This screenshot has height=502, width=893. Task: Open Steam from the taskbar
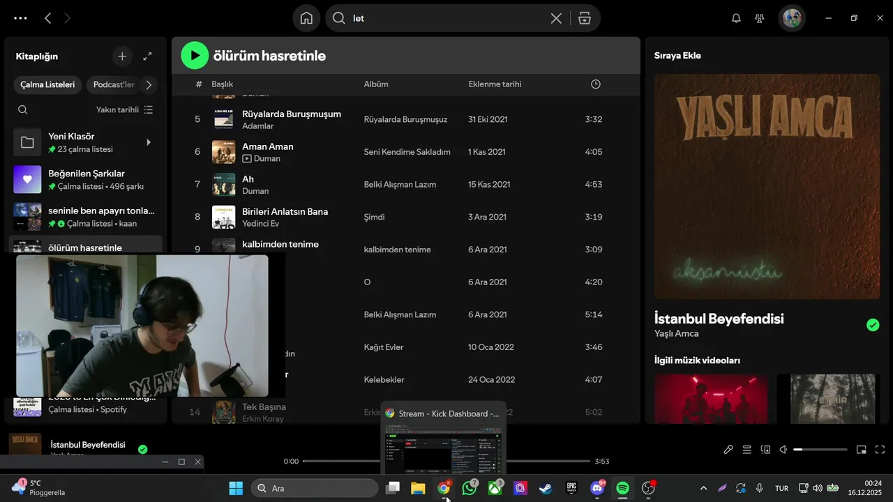(x=546, y=488)
